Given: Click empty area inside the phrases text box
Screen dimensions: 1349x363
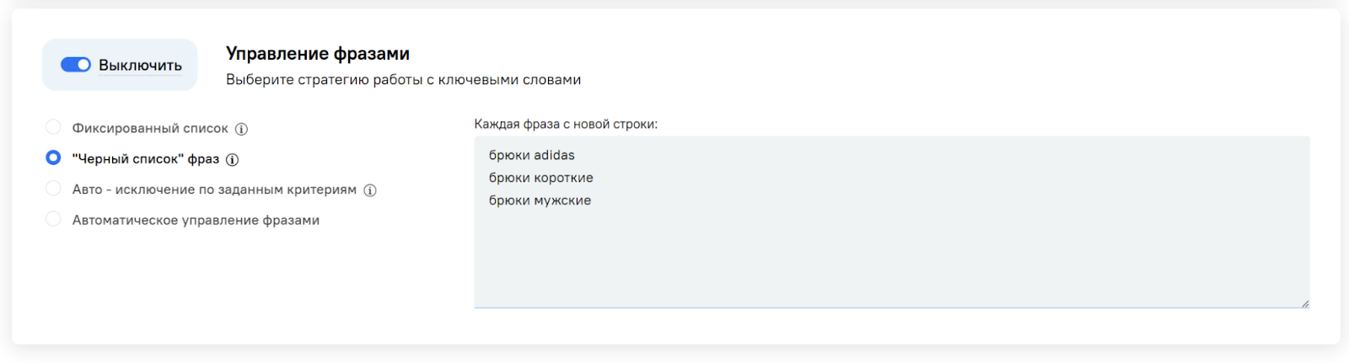Looking at the screenshot, I should tap(843, 261).
